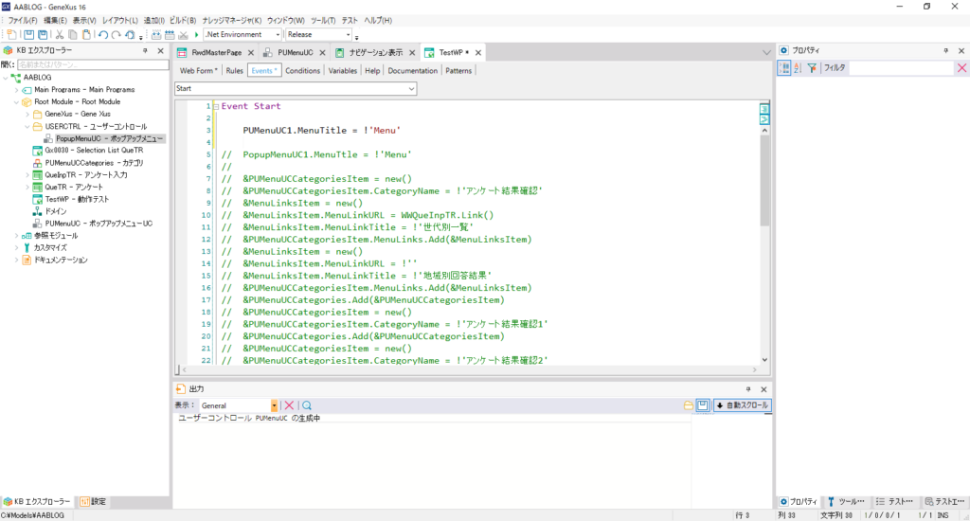The image size is (970, 521).
Task: Collapse the Event Start code block
Action: point(216,106)
